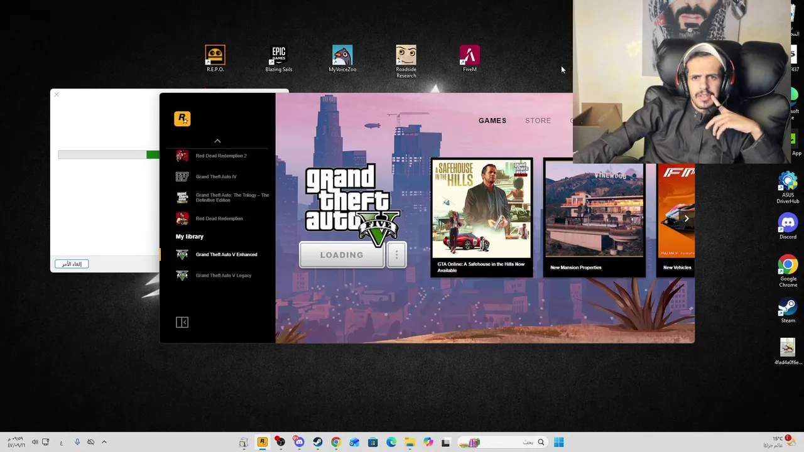Open the Blazing Sails Epic Games shortcut
The width and height of the screenshot is (804, 452).
point(279,58)
